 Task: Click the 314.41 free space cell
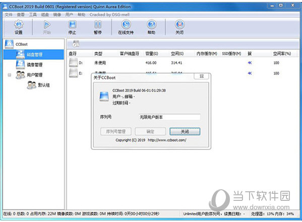176,63
